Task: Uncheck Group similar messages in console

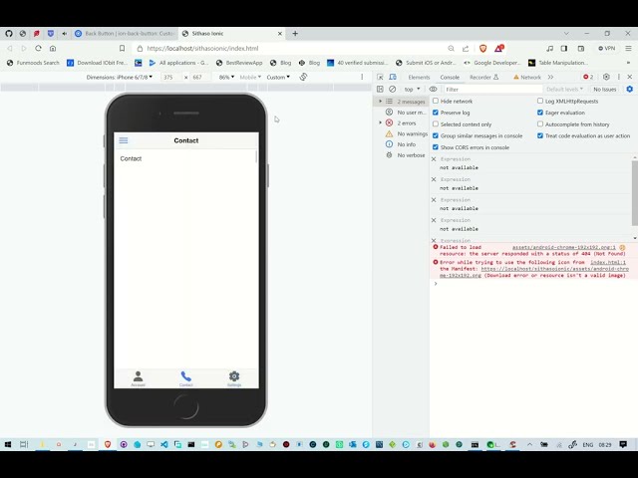Action: click(436, 135)
